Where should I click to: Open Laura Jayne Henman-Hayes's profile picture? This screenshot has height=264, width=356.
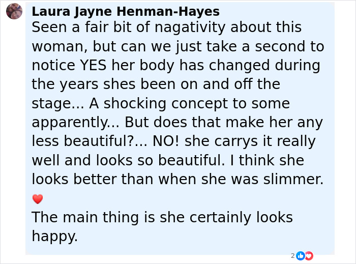pyautogui.click(x=14, y=11)
